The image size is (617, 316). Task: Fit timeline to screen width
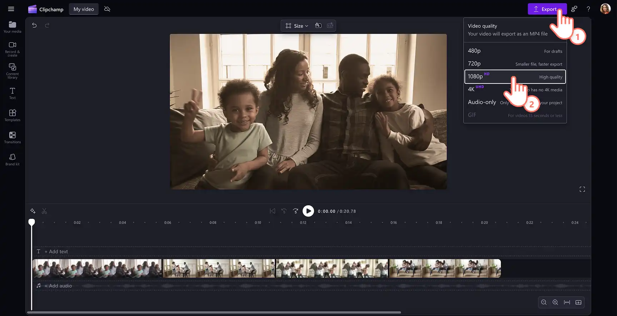click(x=567, y=302)
